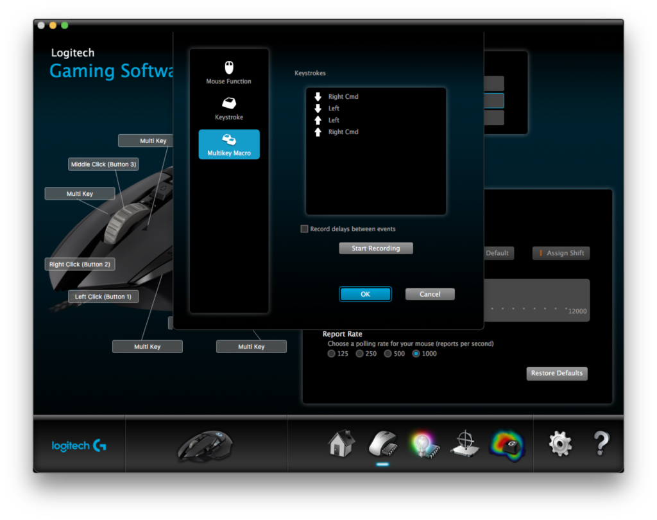657x520 pixels.
Task: Click the topmost Multi Key label above Middle Click
Action: point(146,141)
